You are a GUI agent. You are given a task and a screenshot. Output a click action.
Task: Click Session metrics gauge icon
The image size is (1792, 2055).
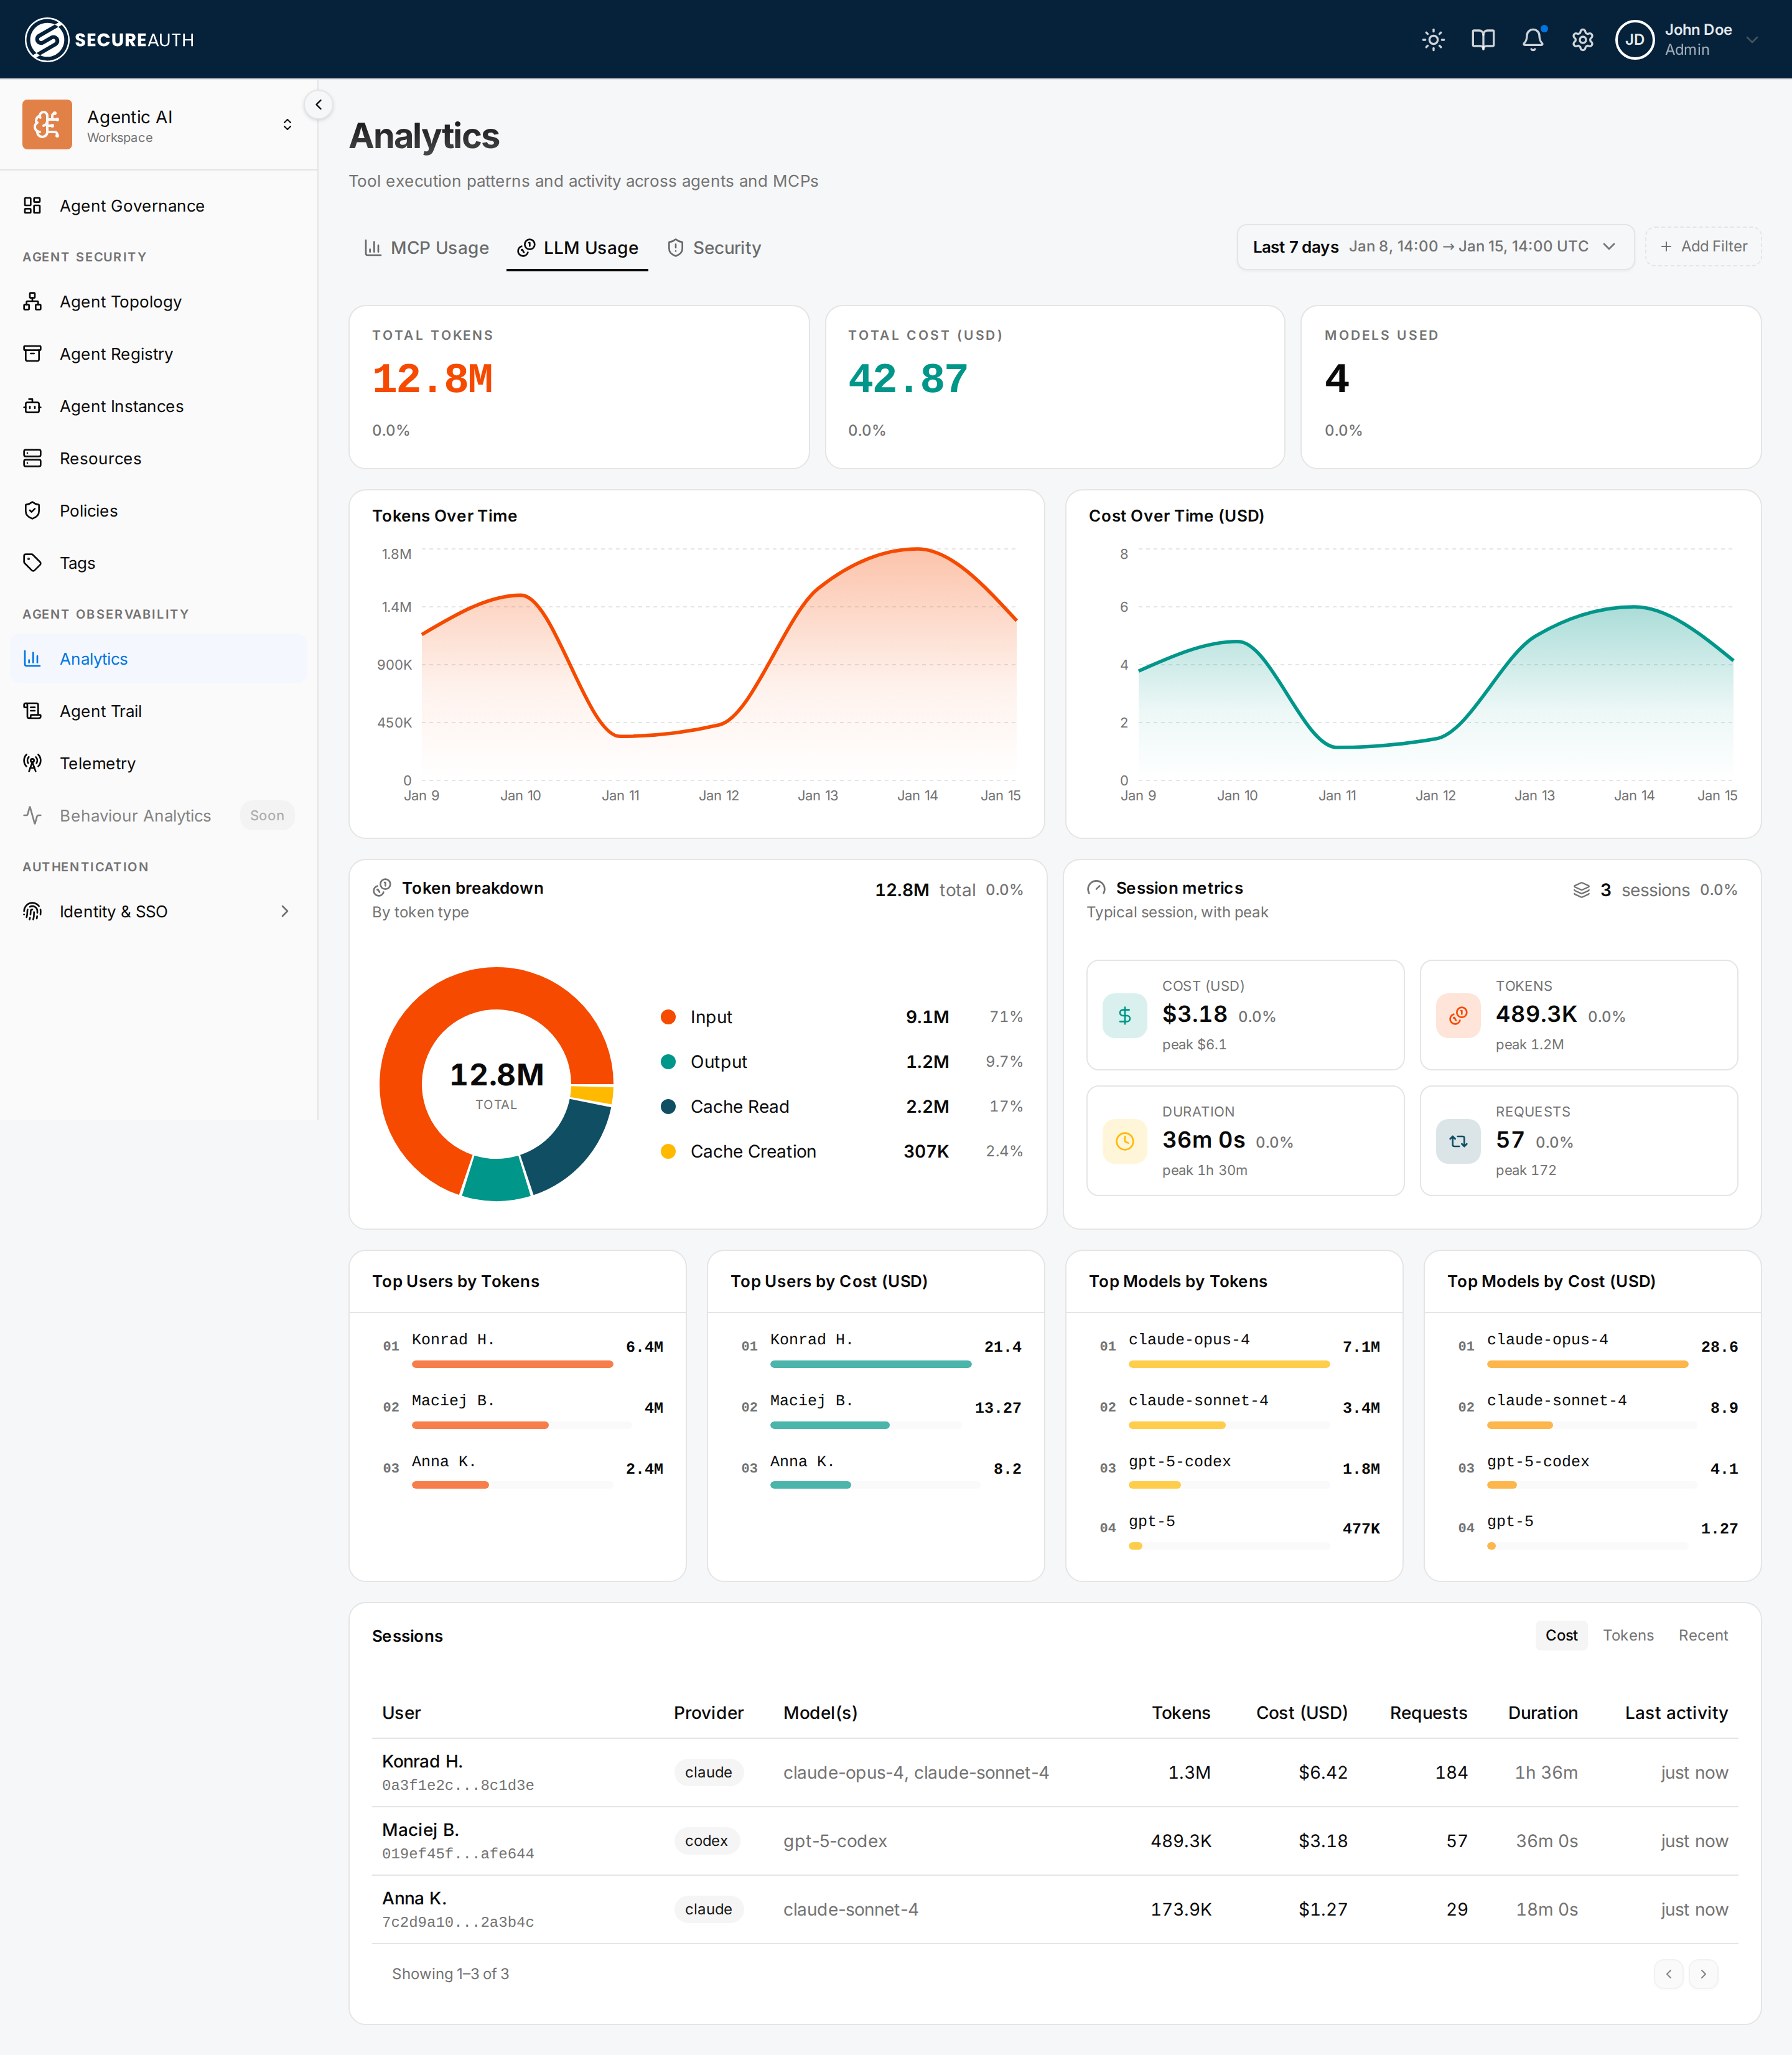pos(1096,888)
